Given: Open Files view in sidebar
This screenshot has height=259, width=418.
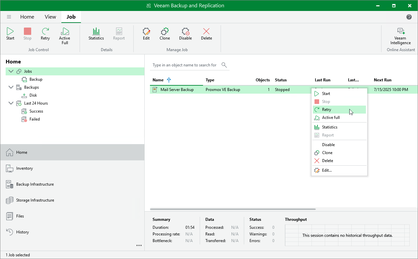Looking at the screenshot, I should click(72, 216).
